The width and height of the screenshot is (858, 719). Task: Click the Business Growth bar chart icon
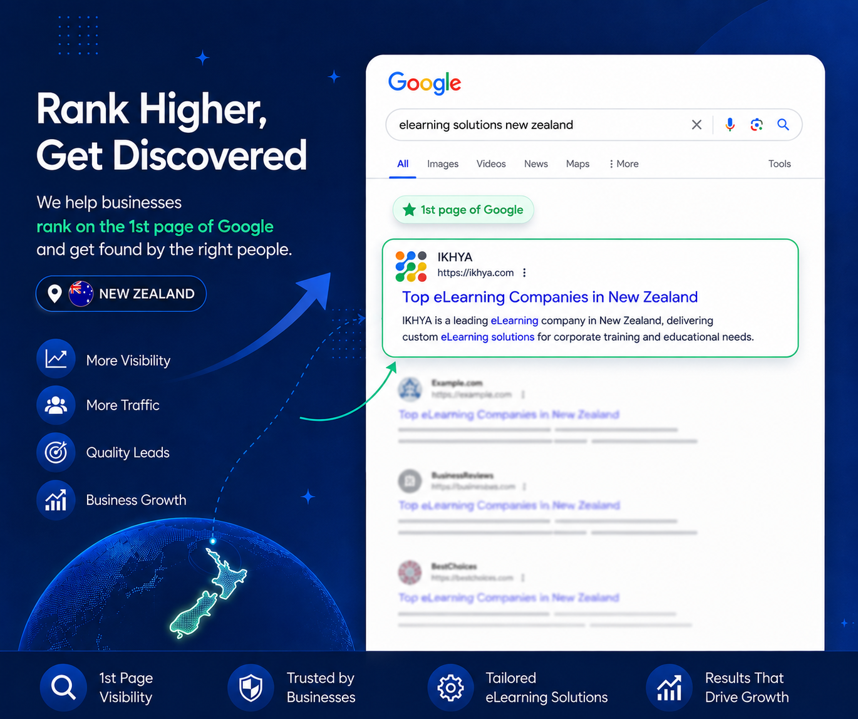click(x=56, y=500)
